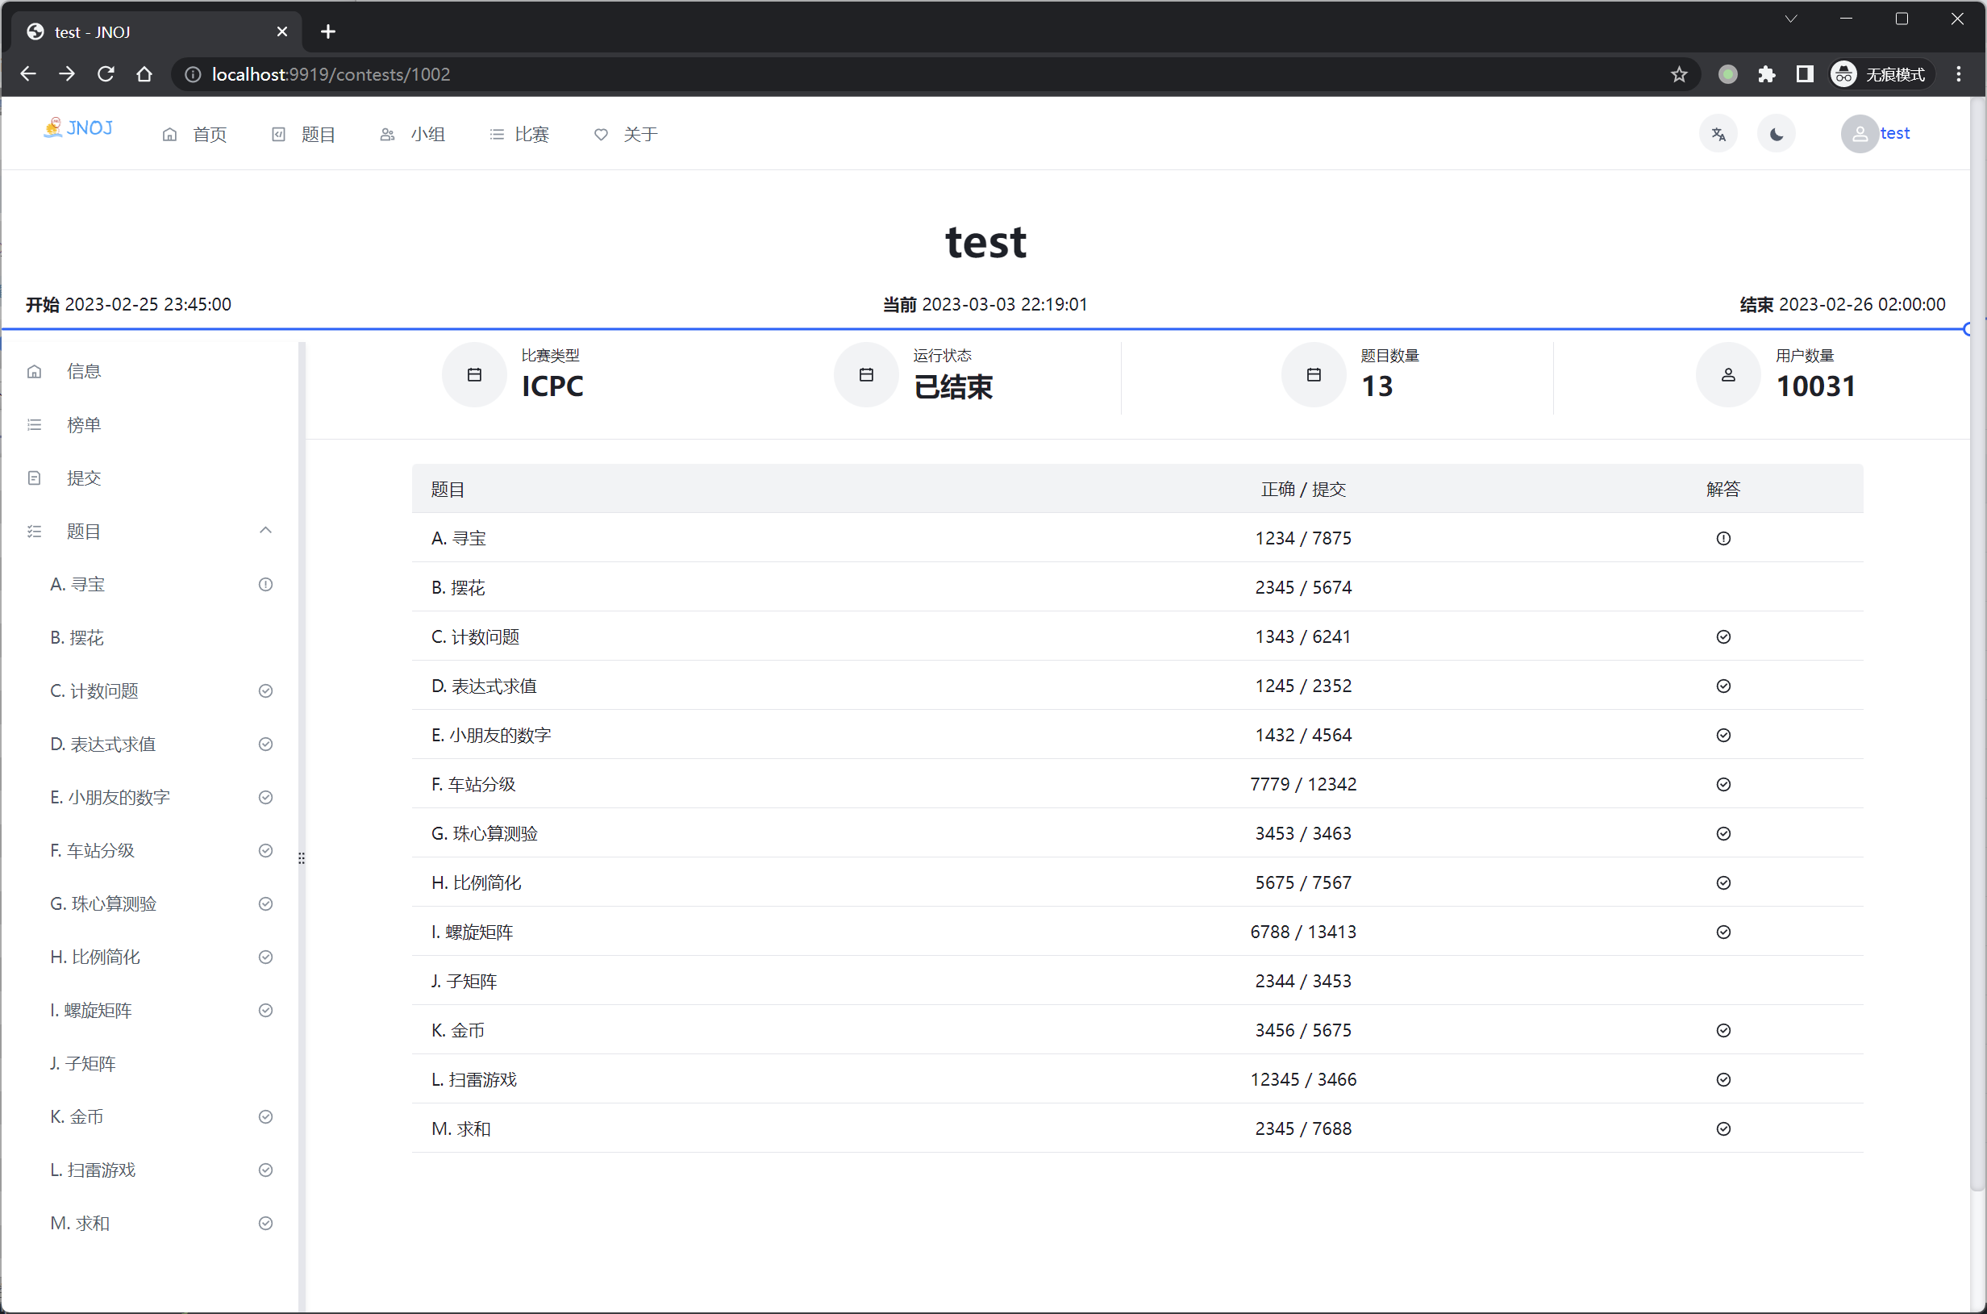Open browser extensions puzzle icon

[x=1767, y=74]
